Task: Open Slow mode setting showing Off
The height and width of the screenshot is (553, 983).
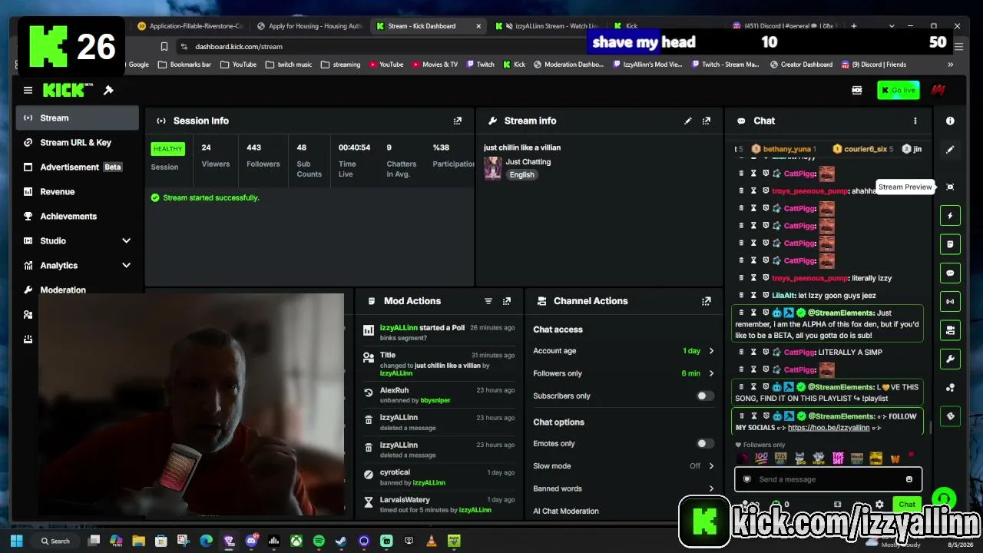Action: click(x=624, y=466)
